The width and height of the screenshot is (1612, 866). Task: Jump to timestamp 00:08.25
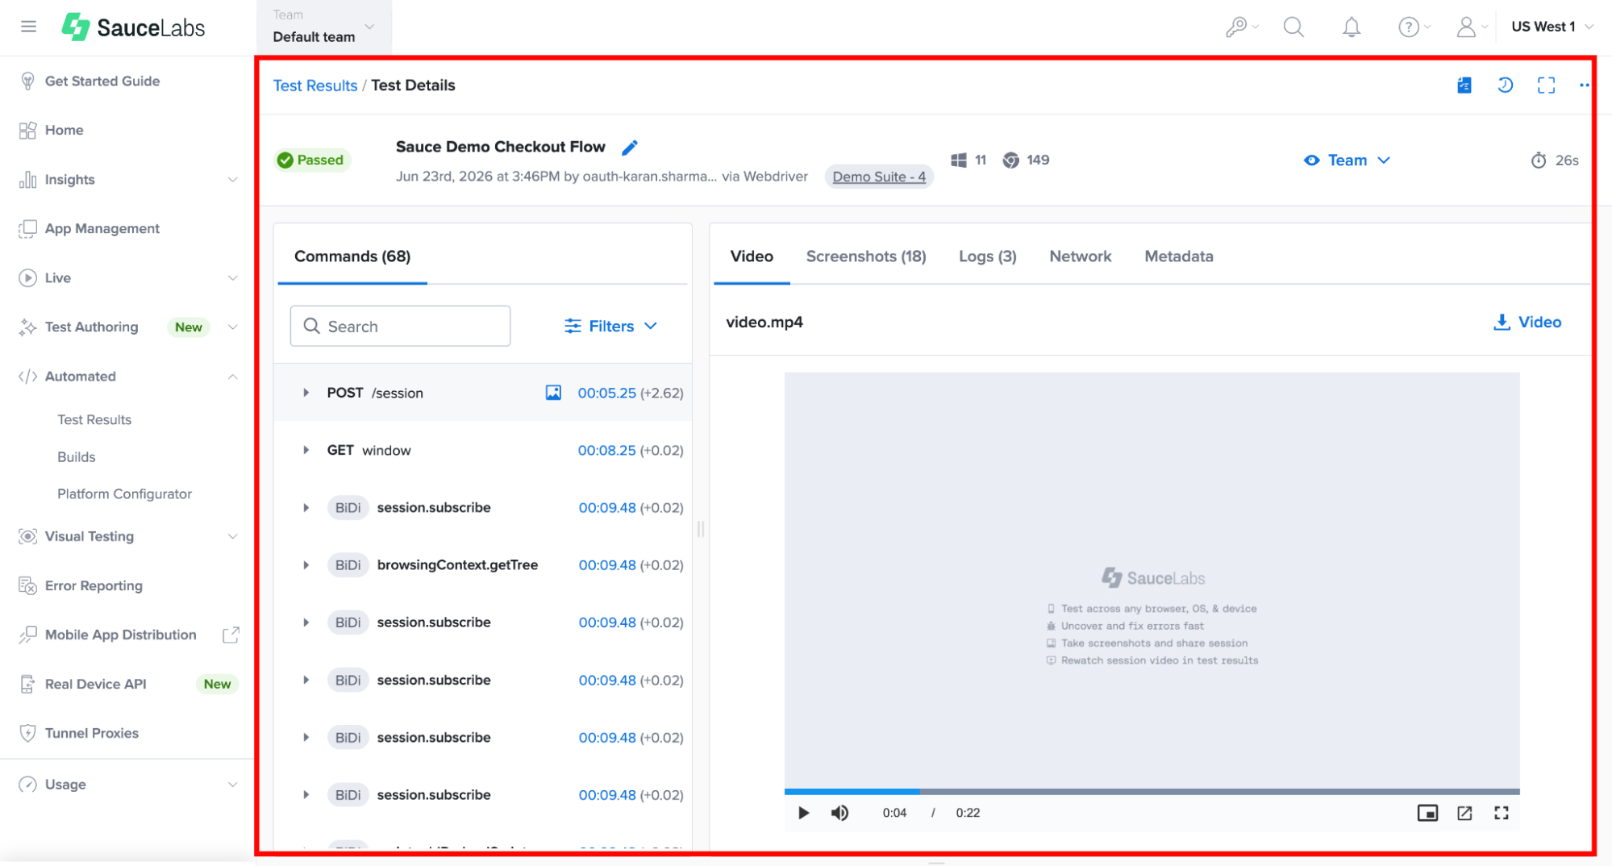[x=606, y=450]
